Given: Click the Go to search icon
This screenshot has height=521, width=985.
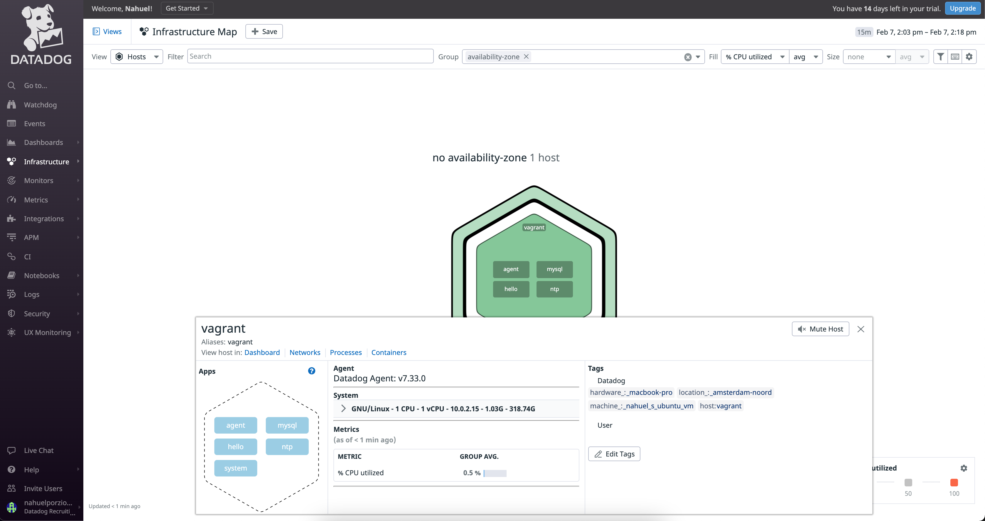Looking at the screenshot, I should tap(11, 85).
